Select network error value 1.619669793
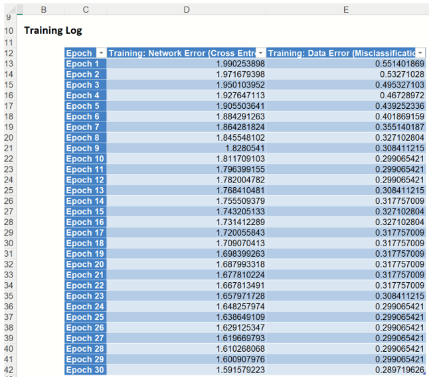This screenshot has width=431, height=377. (x=187, y=339)
